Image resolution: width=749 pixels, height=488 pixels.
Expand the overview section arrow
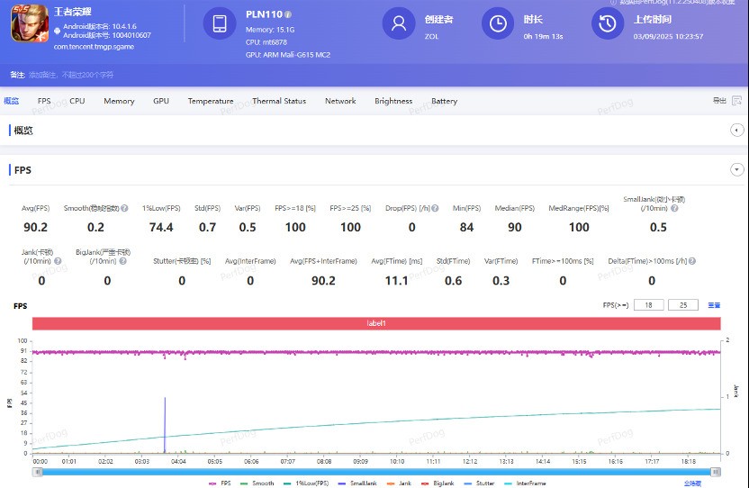(736, 131)
